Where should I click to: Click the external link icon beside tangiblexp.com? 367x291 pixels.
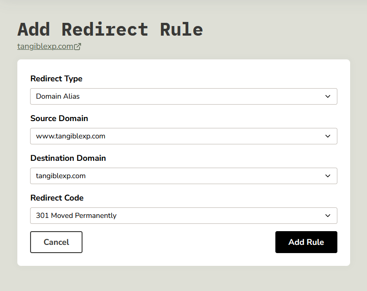pos(78,47)
